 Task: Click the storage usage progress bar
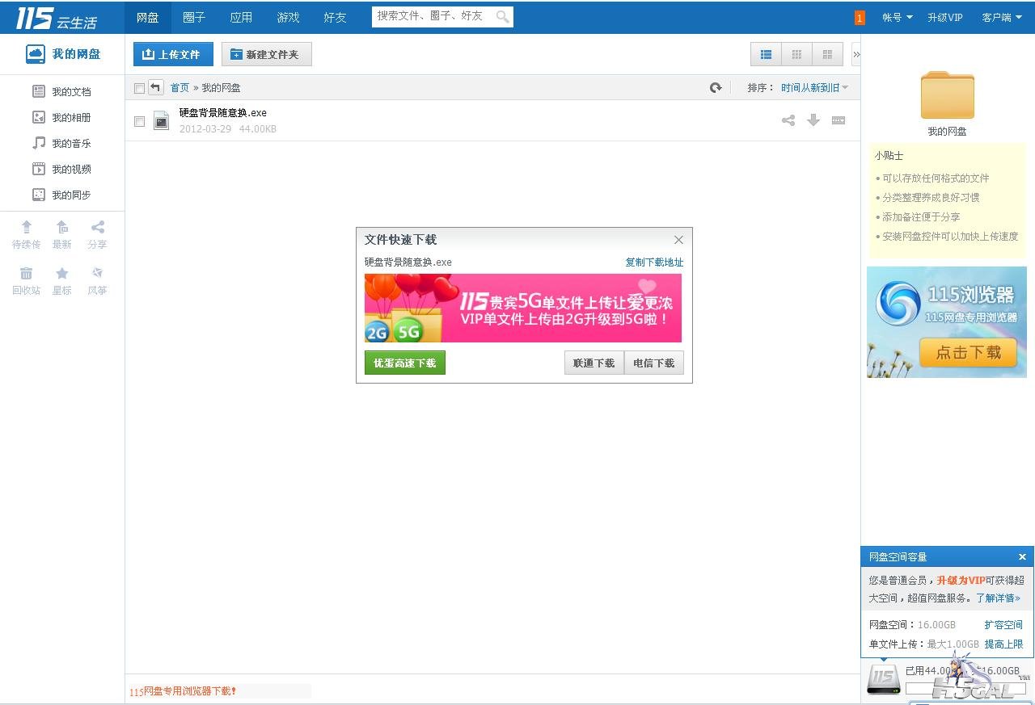coord(965,689)
